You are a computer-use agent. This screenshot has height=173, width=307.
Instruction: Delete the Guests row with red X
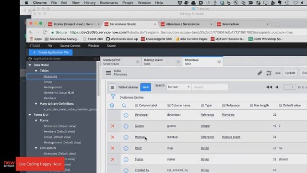coord(113,126)
